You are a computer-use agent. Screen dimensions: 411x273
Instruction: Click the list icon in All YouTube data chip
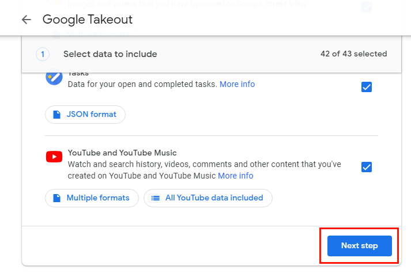tap(156, 198)
